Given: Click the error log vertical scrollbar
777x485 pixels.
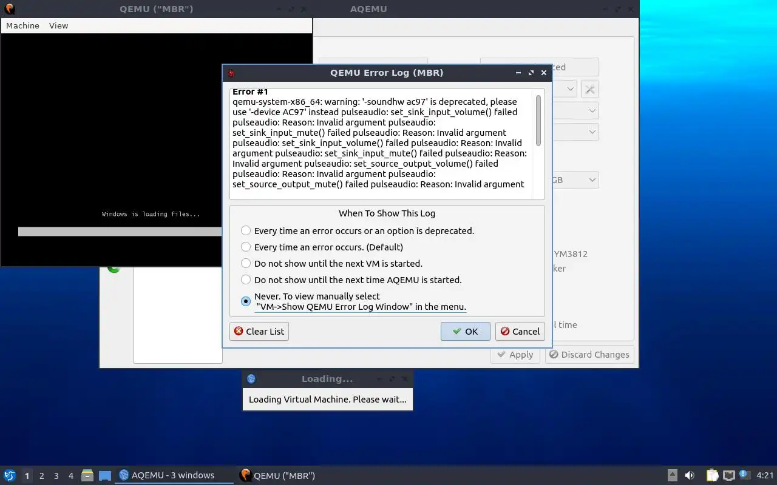Looking at the screenshot, I should tap(538, 120).
